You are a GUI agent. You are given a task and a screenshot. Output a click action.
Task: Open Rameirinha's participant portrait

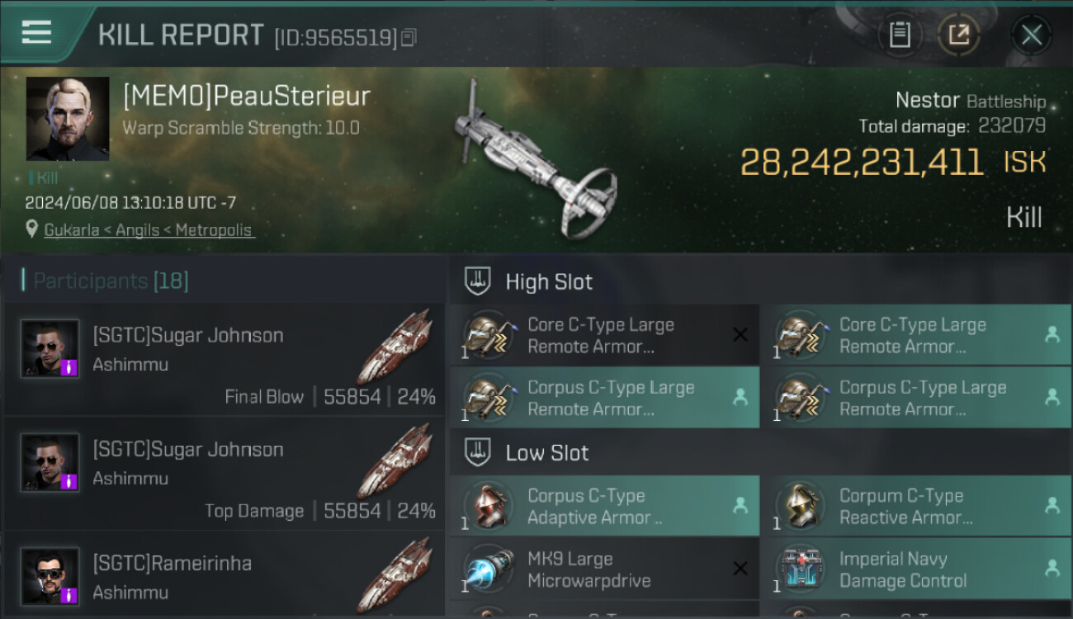pos(50,575)
